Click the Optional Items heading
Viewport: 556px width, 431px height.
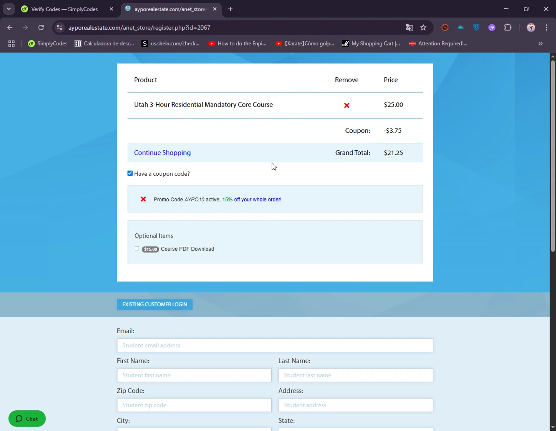pyautogui.click(x=154, y=236)
